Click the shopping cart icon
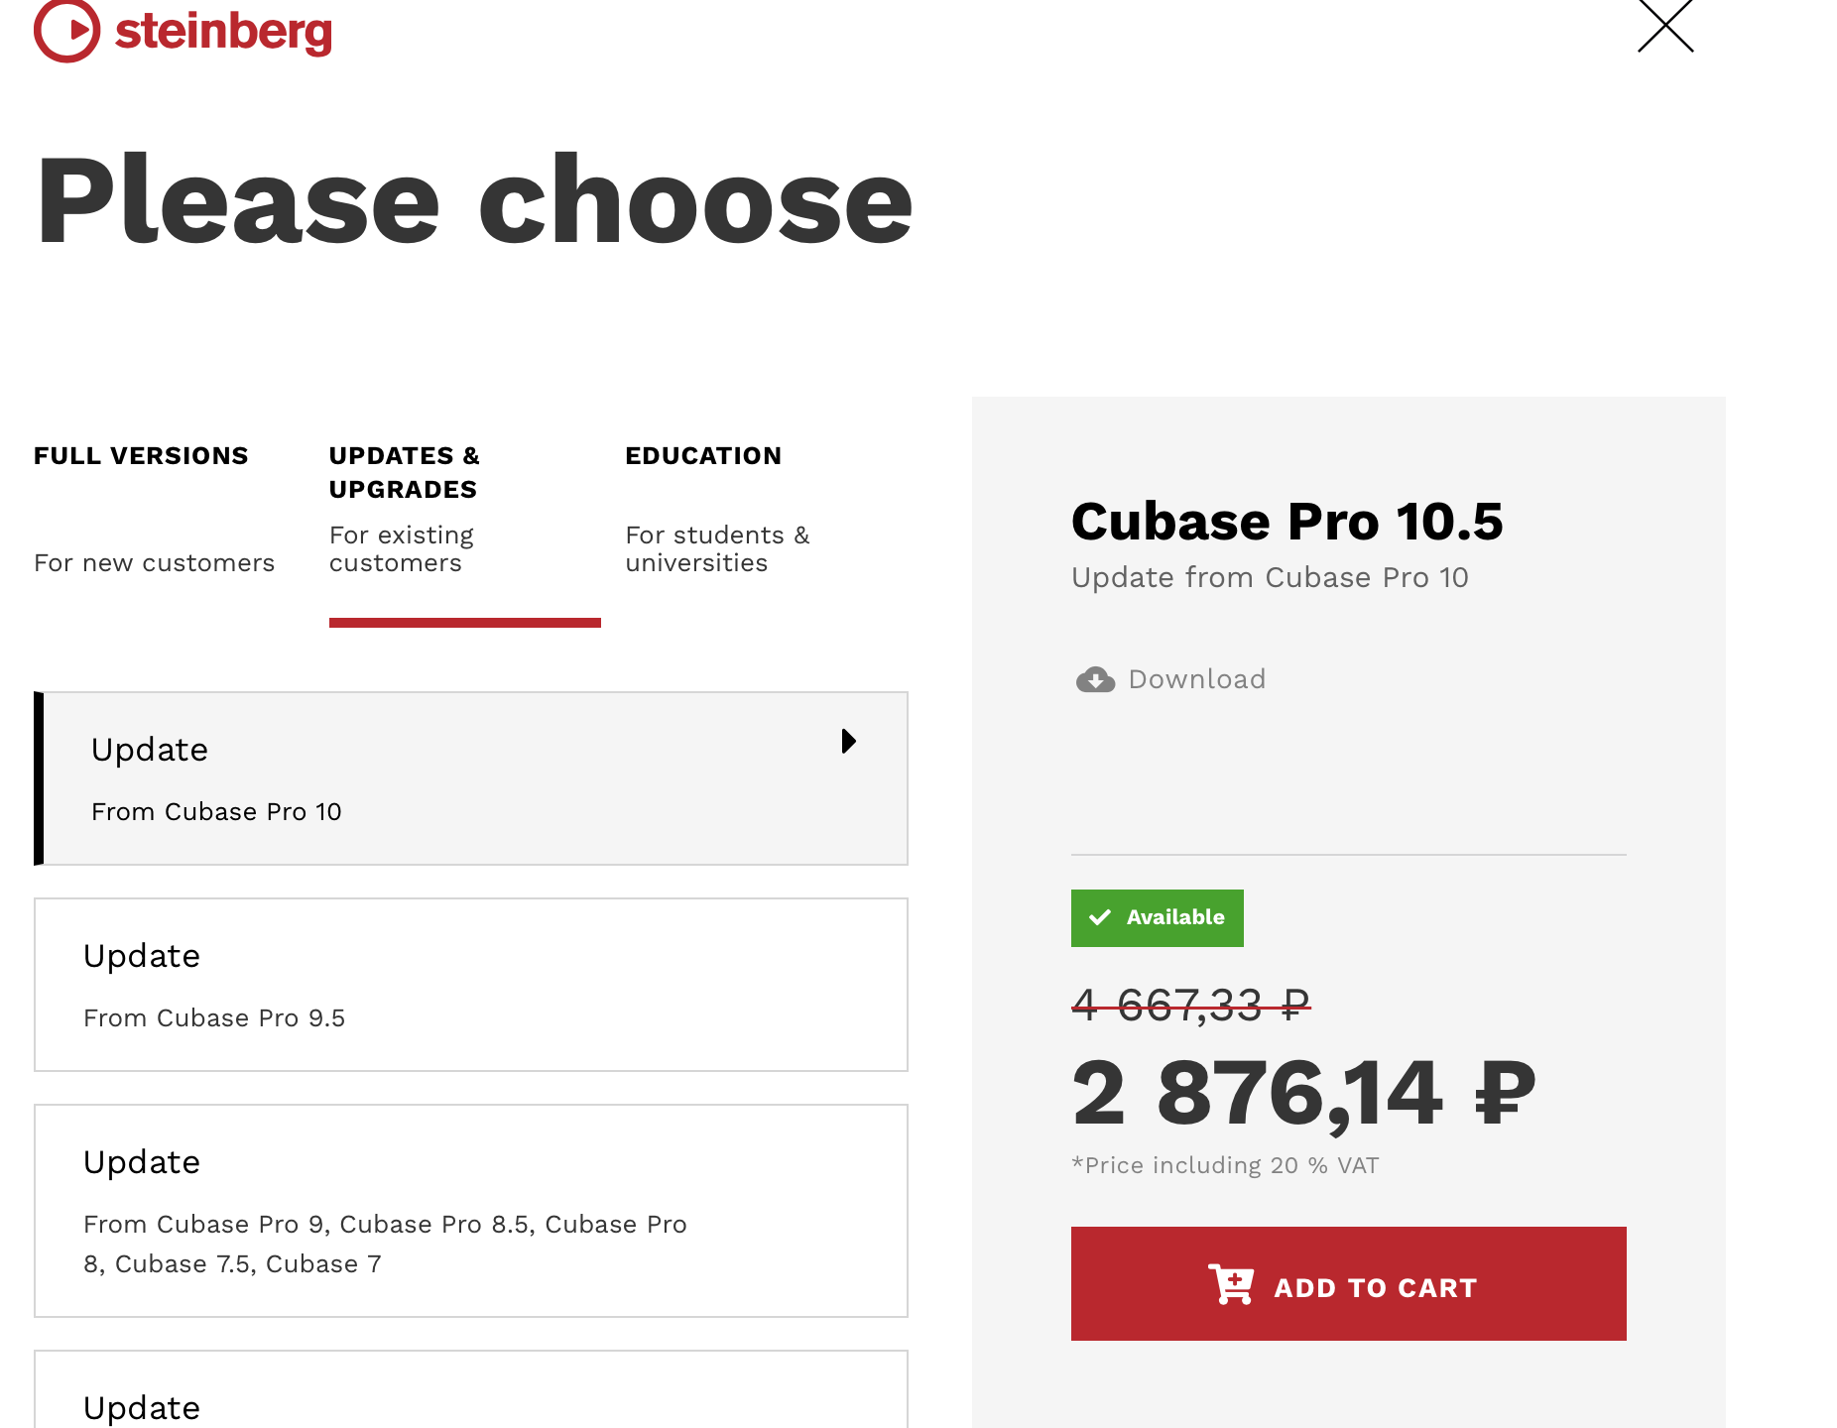This screenshot has width=1837, height=1428. 1230,1285
